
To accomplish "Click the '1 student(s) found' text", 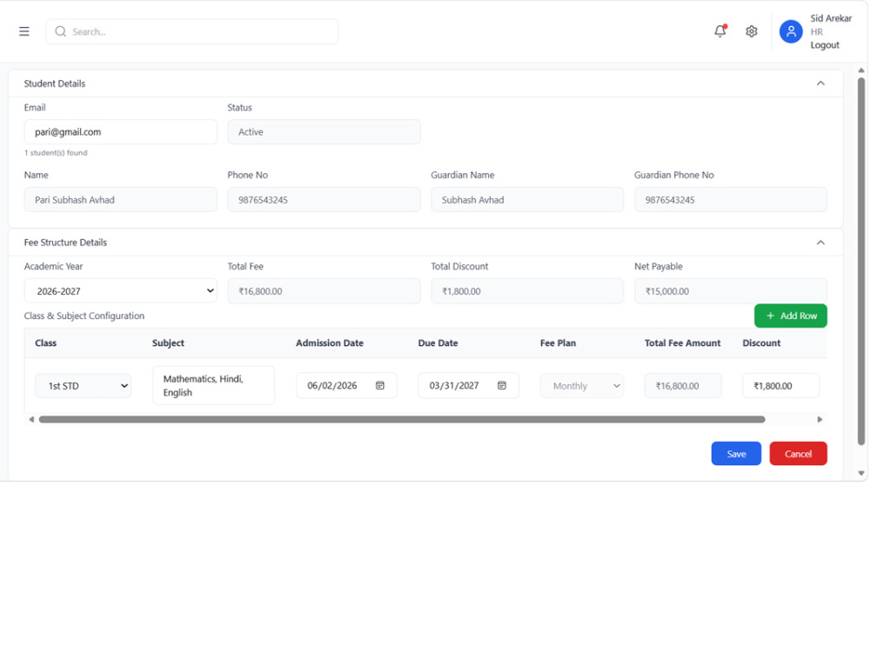I will coord(56,153).
